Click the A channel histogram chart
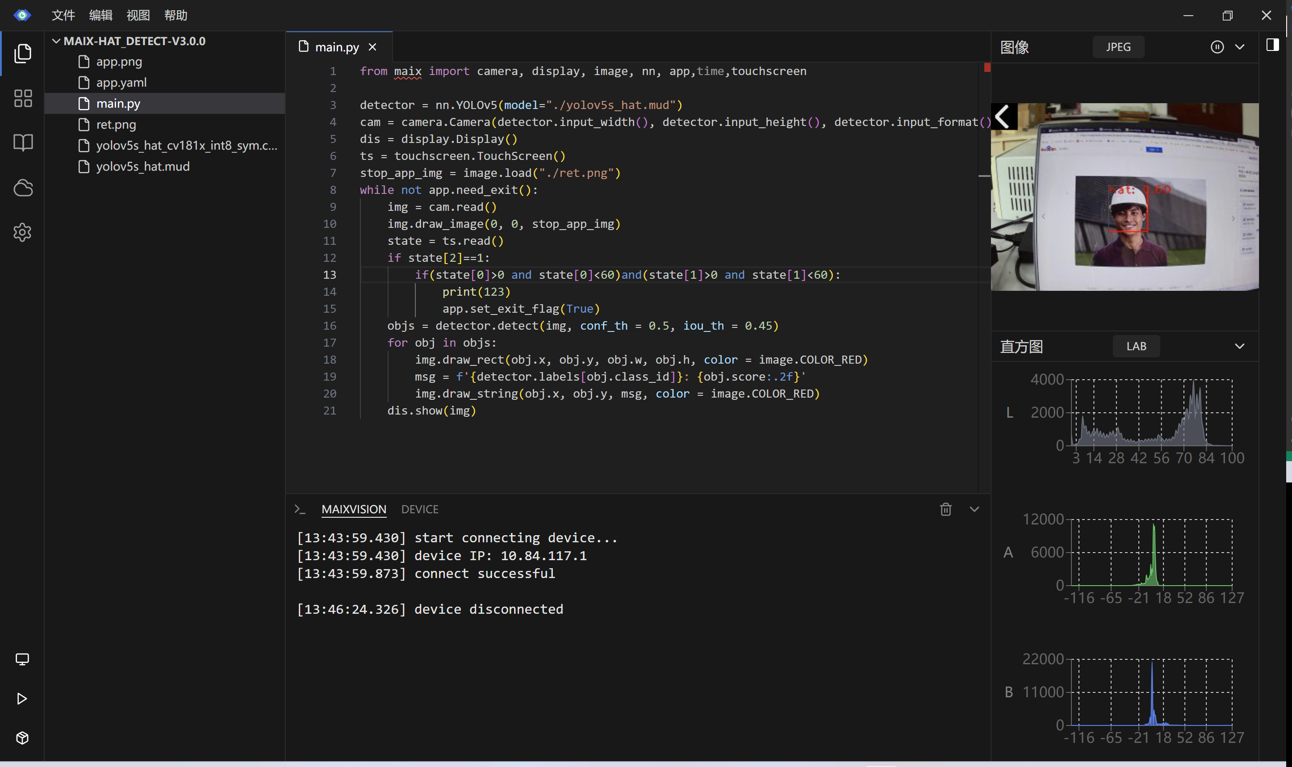Image resolution: width=1292 pixels, height=767 pixels. click(x=1151, y=552)
